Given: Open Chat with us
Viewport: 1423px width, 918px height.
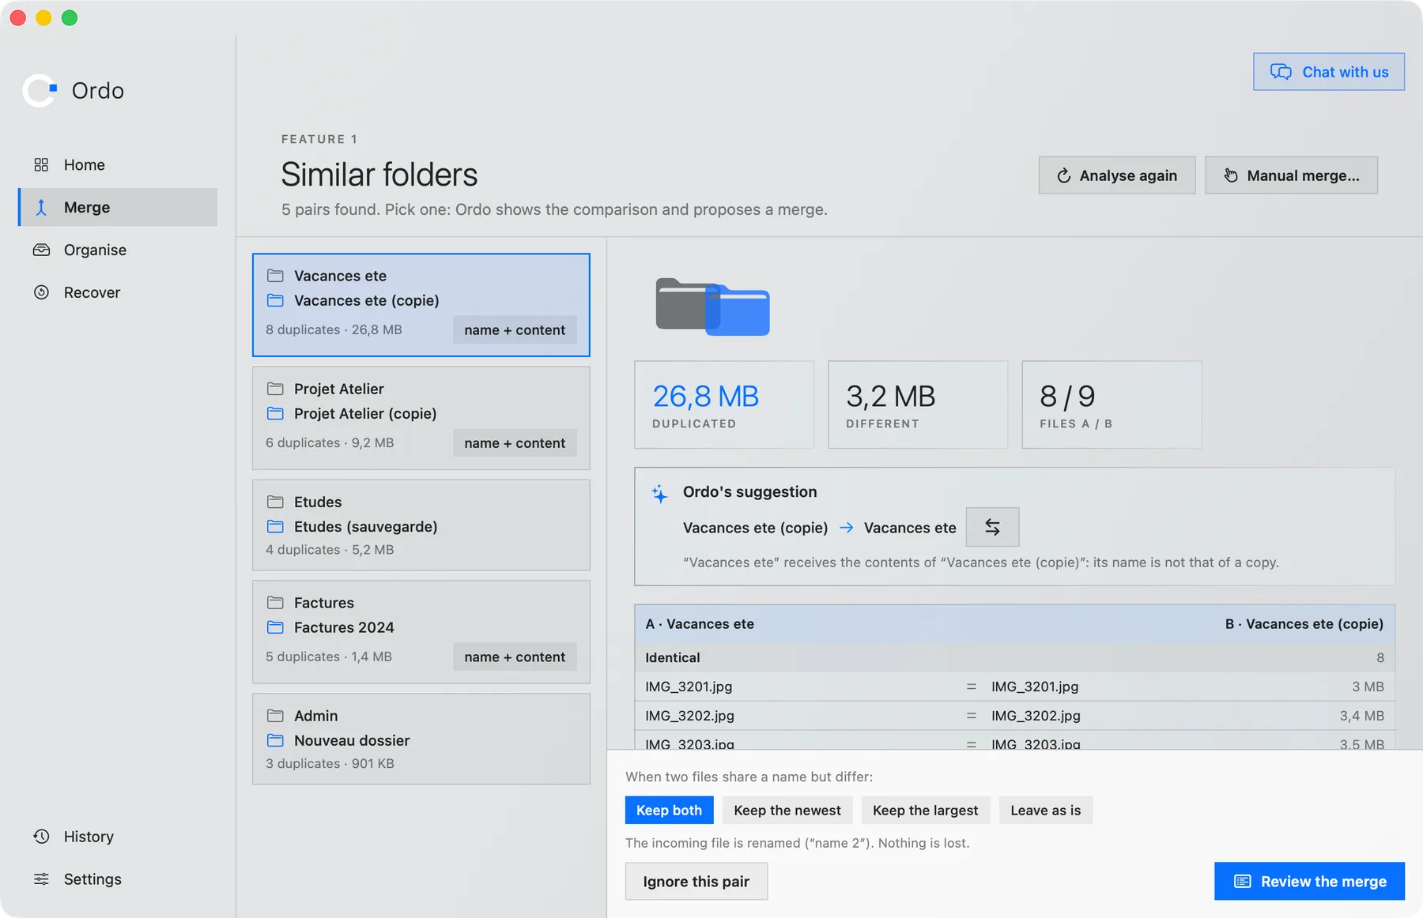Looking at the screenshot, I should click(x=1329, y=72).
